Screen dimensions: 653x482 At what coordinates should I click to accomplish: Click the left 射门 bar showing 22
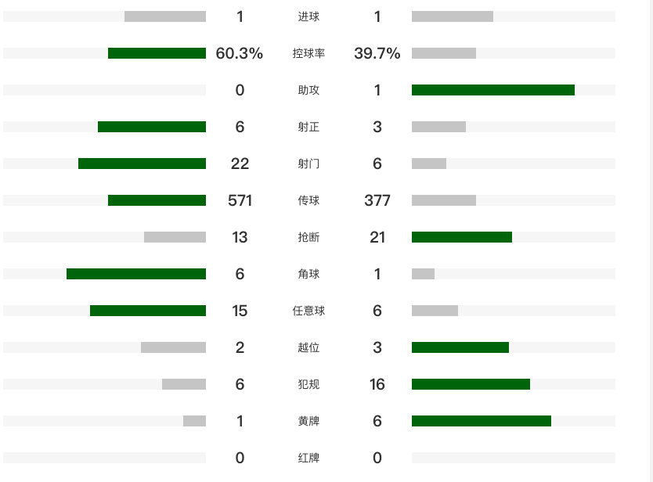tap(142, 164)
